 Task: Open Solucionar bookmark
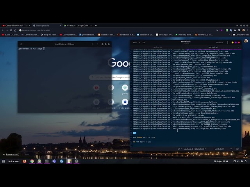pyautogui.click(x=145, y=35)
